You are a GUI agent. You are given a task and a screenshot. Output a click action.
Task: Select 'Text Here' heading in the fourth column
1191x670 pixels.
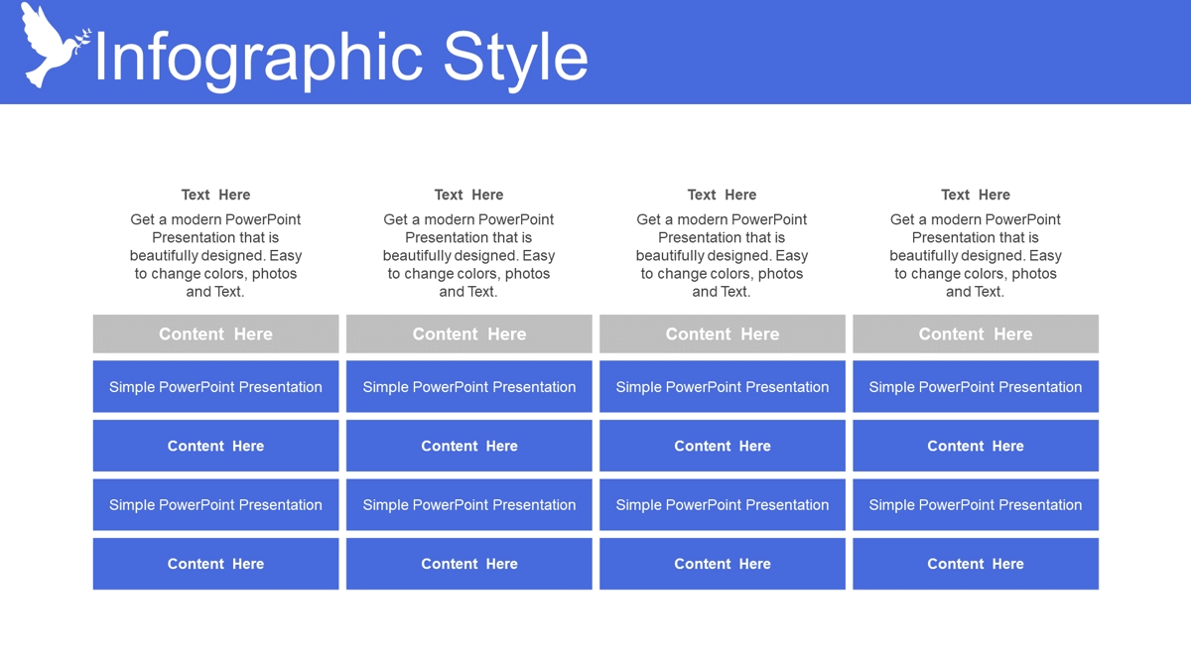click(x=976, y=195)
